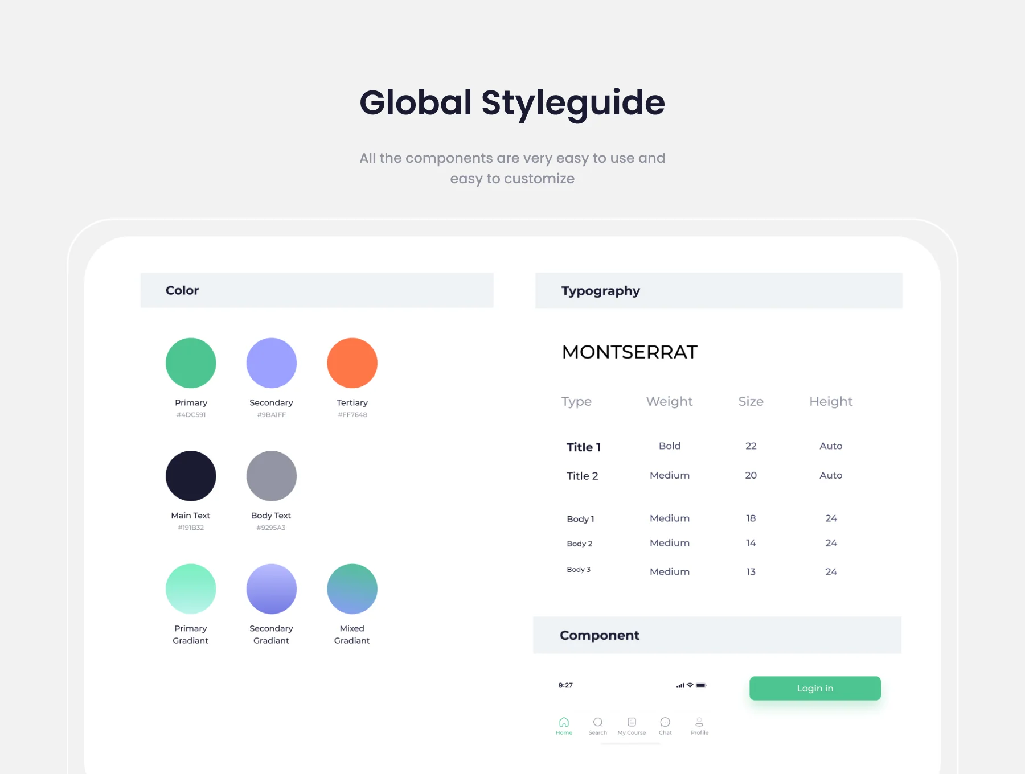The image size is (1025, 774).
Task: Click the 9:27 status bar time
Action: pyautogui.click(x=565, y=685)
